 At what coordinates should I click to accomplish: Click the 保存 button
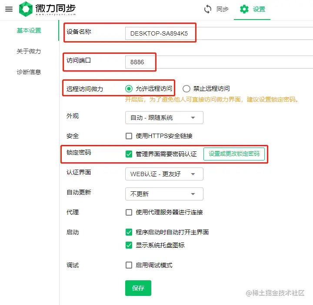pos(138,288)
